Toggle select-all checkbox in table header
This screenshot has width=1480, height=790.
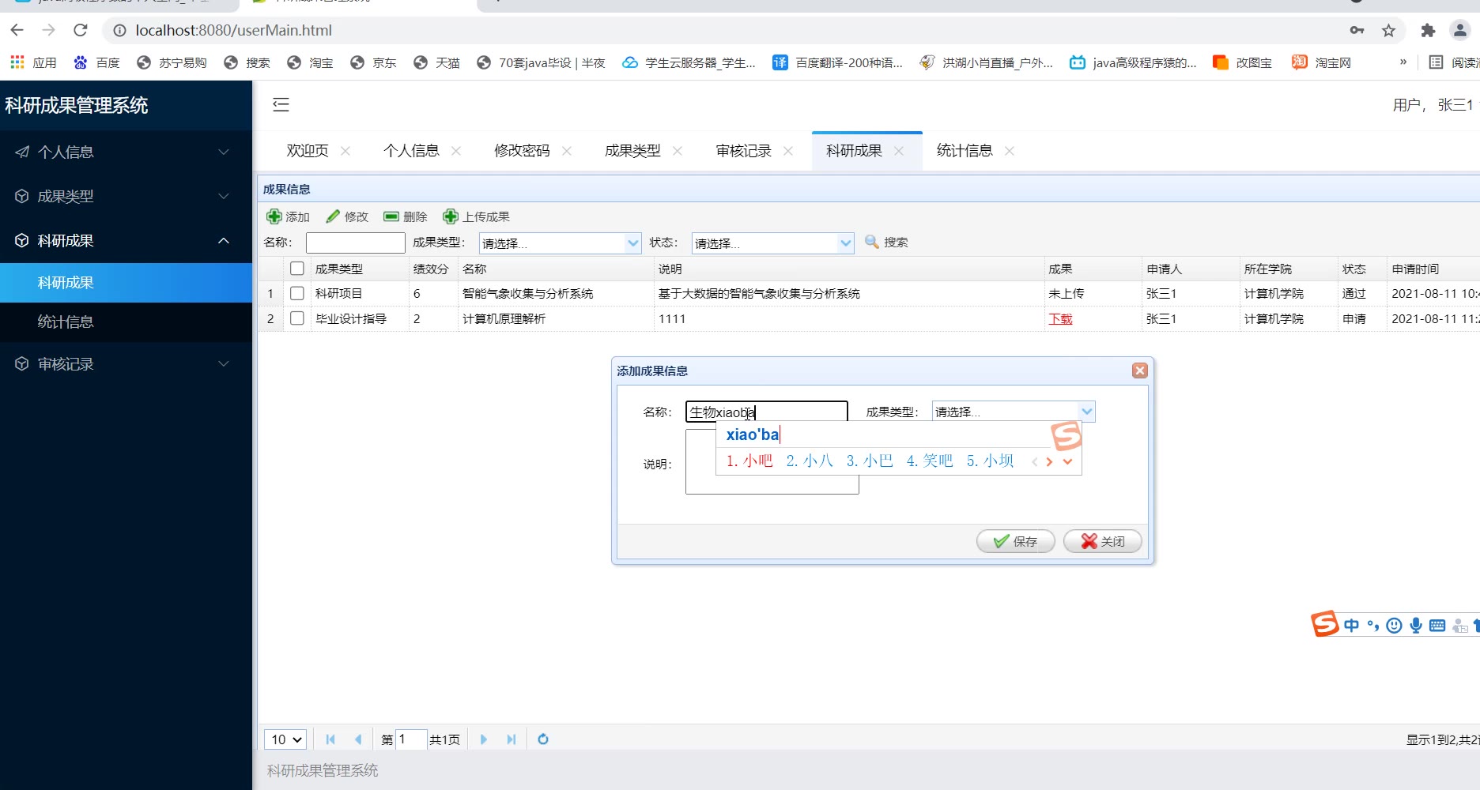[x=297, y=269]
